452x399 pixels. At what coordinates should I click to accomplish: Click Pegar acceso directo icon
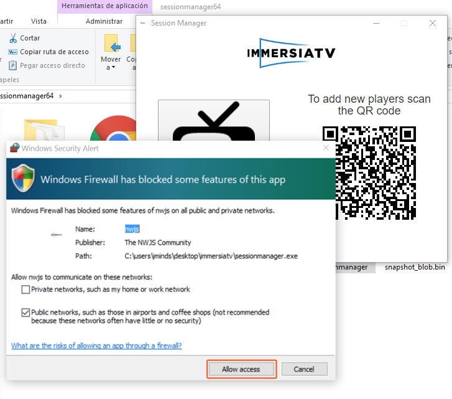12,65
